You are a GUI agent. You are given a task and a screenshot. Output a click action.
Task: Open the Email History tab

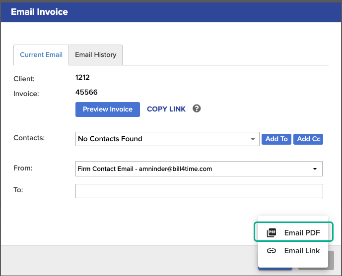click(x=95, y=55)
